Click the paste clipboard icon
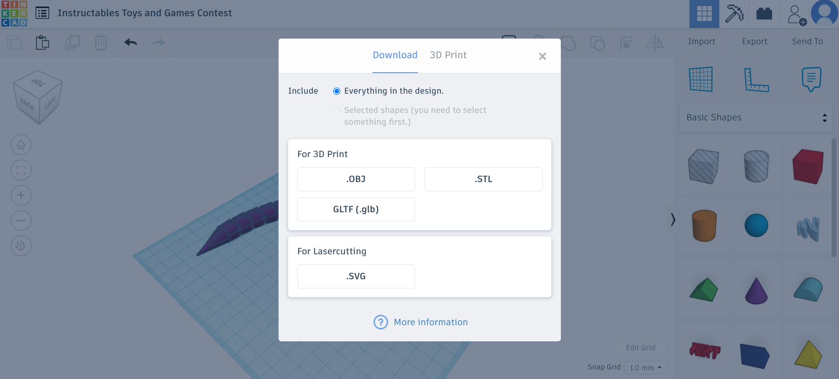This screenshot has width=839, height=379. click(42, 42)
